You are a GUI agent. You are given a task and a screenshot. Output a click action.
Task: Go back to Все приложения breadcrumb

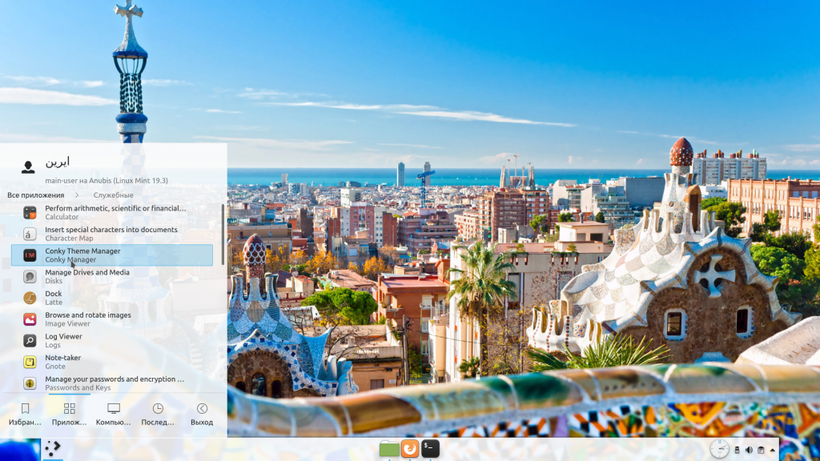(35, 195)
